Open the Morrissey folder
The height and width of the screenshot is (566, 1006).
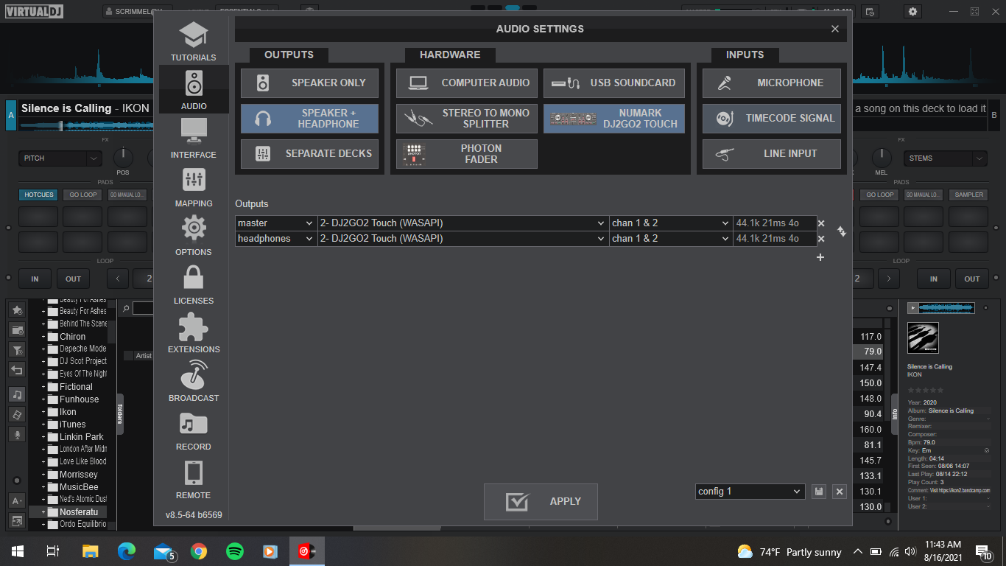click(79, 475)
